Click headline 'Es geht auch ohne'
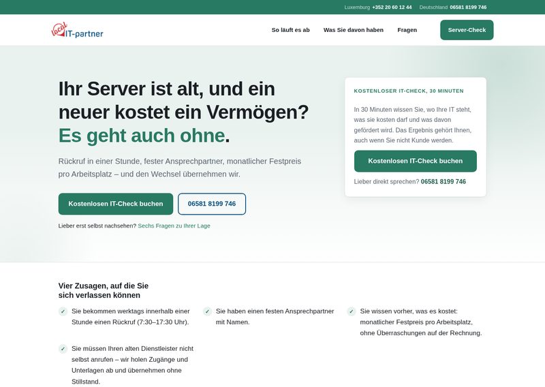 coord(142,136)
